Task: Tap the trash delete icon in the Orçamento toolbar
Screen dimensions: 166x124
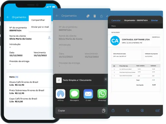Action: (95, 16)
